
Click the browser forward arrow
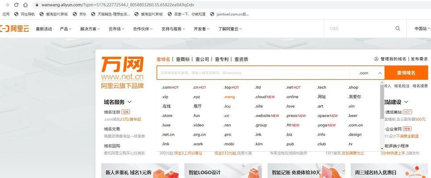tap(7, 5)
